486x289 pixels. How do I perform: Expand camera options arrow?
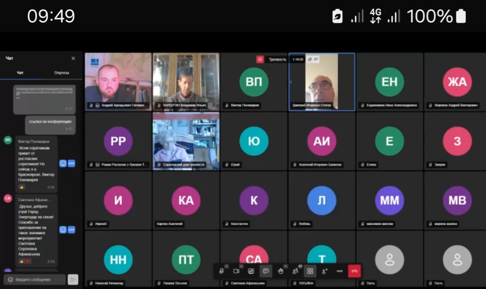click(241, 266)
